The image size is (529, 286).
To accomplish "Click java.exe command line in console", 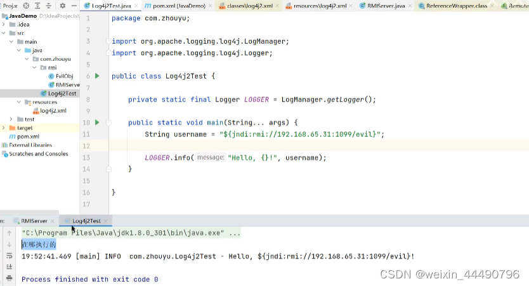I will point(131,233).
